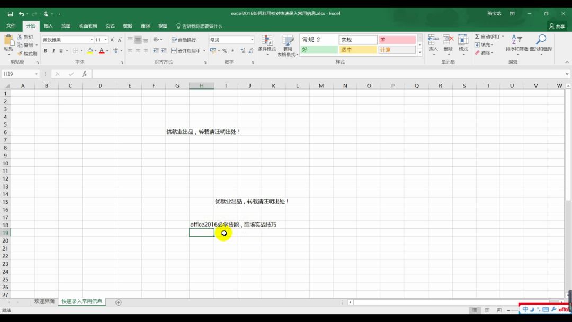Click the percent style icon
This screenshot has width=572, height=322.
click(225, 51)
